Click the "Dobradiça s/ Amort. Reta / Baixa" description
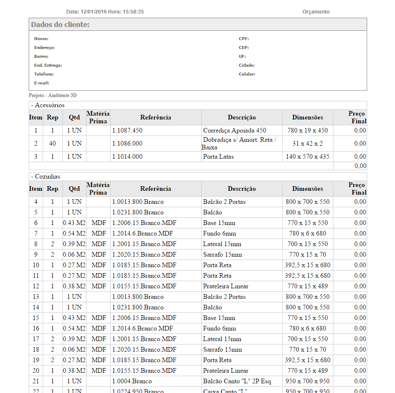This screenshot has width=395, height=393. click(x=239, y=144)
